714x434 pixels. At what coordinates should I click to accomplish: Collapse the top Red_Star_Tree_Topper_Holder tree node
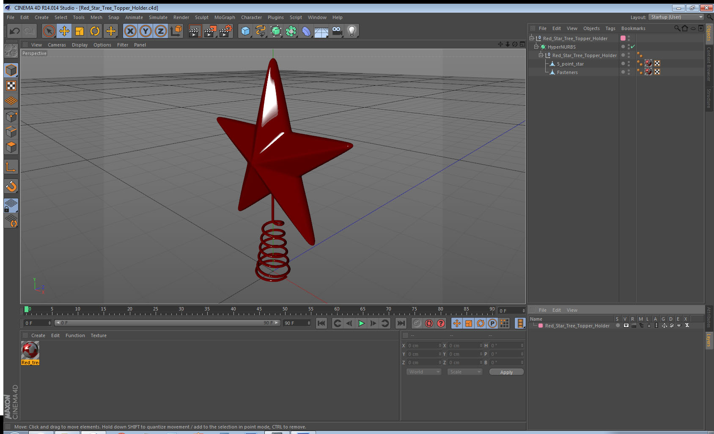[x=532, y=38]
